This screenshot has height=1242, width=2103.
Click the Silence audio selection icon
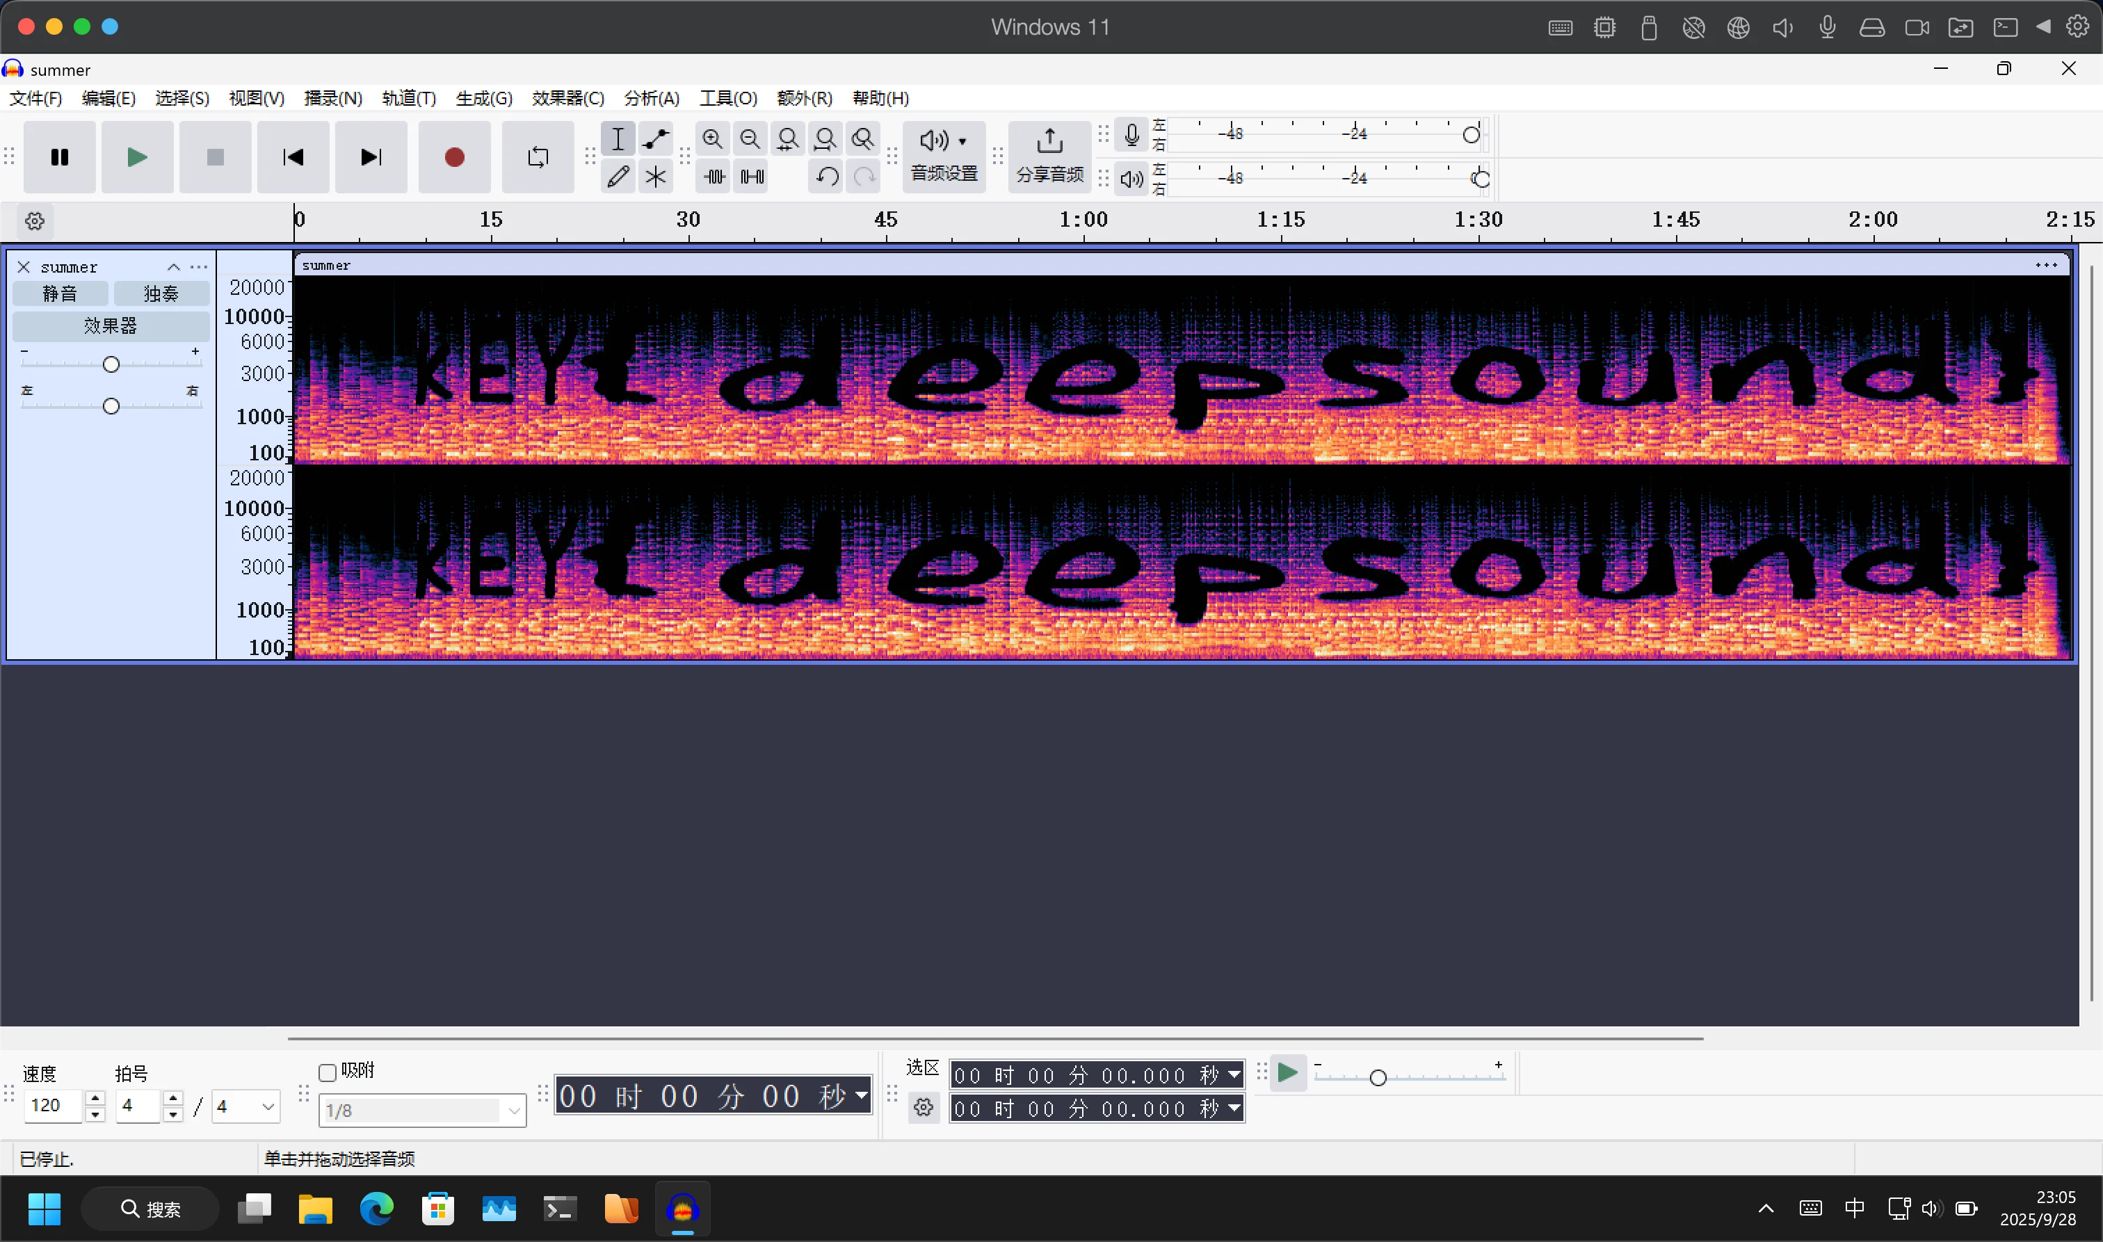click(x=752, y=177)
